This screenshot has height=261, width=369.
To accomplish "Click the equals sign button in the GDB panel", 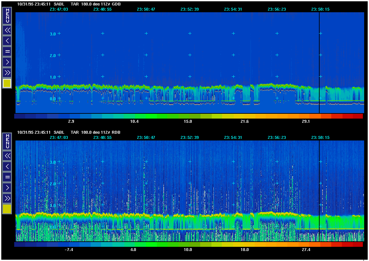I will click(7, 51).
